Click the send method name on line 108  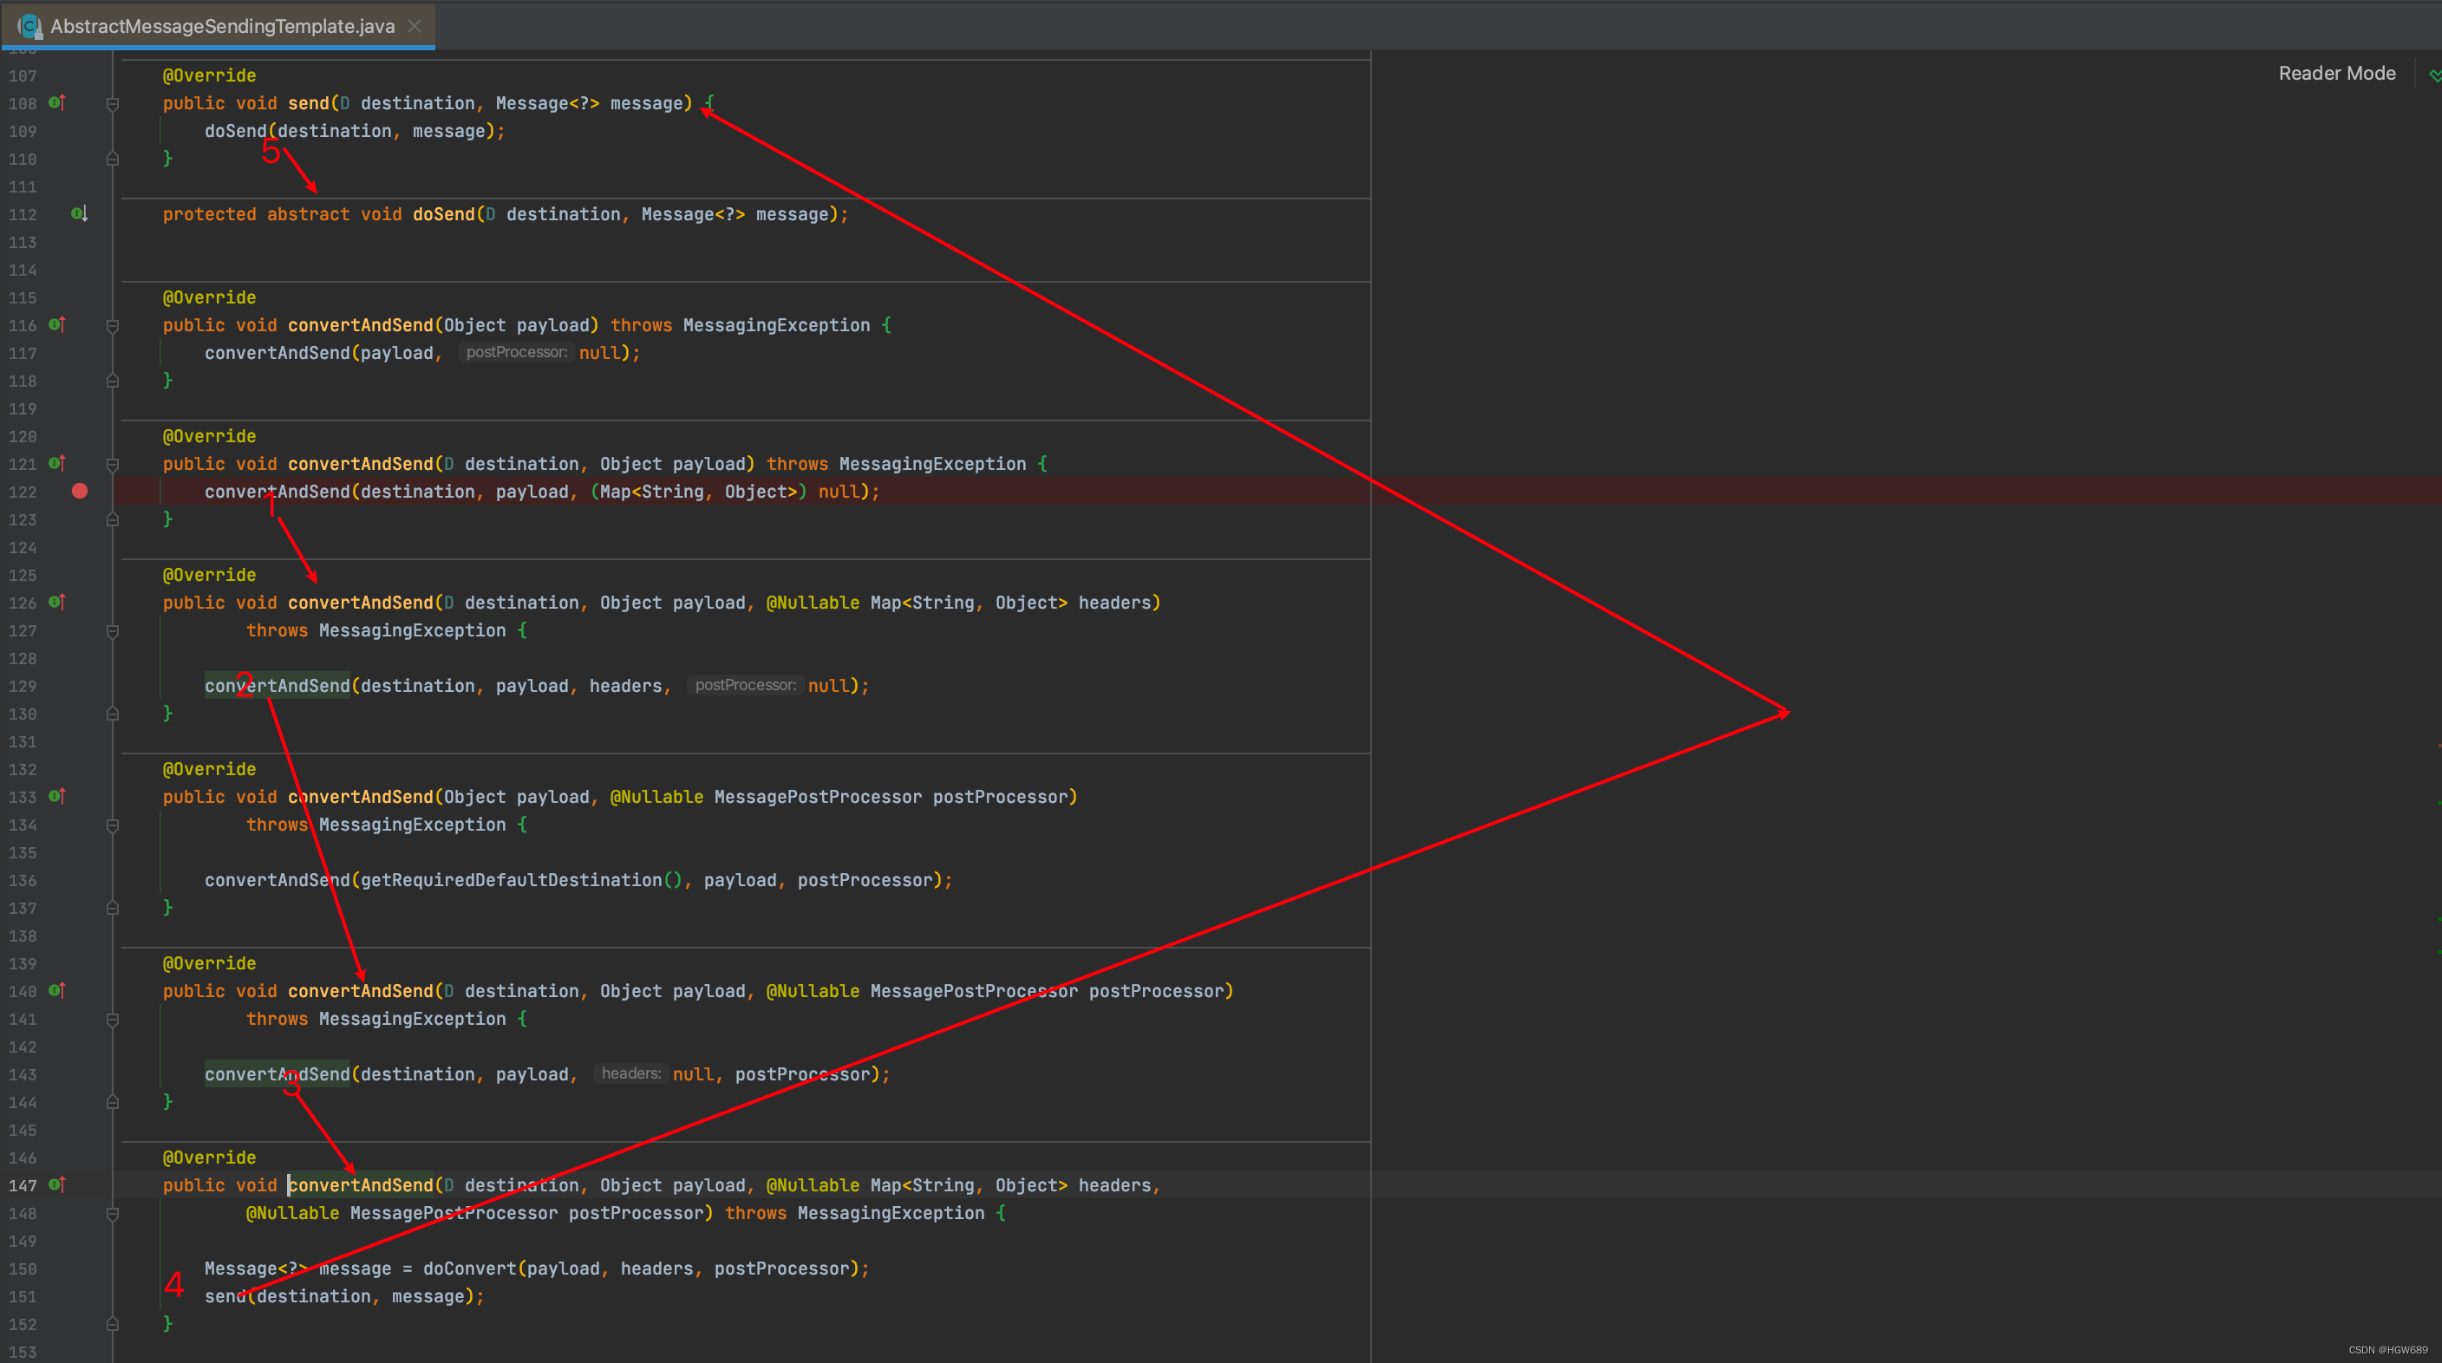coord(308,103)
